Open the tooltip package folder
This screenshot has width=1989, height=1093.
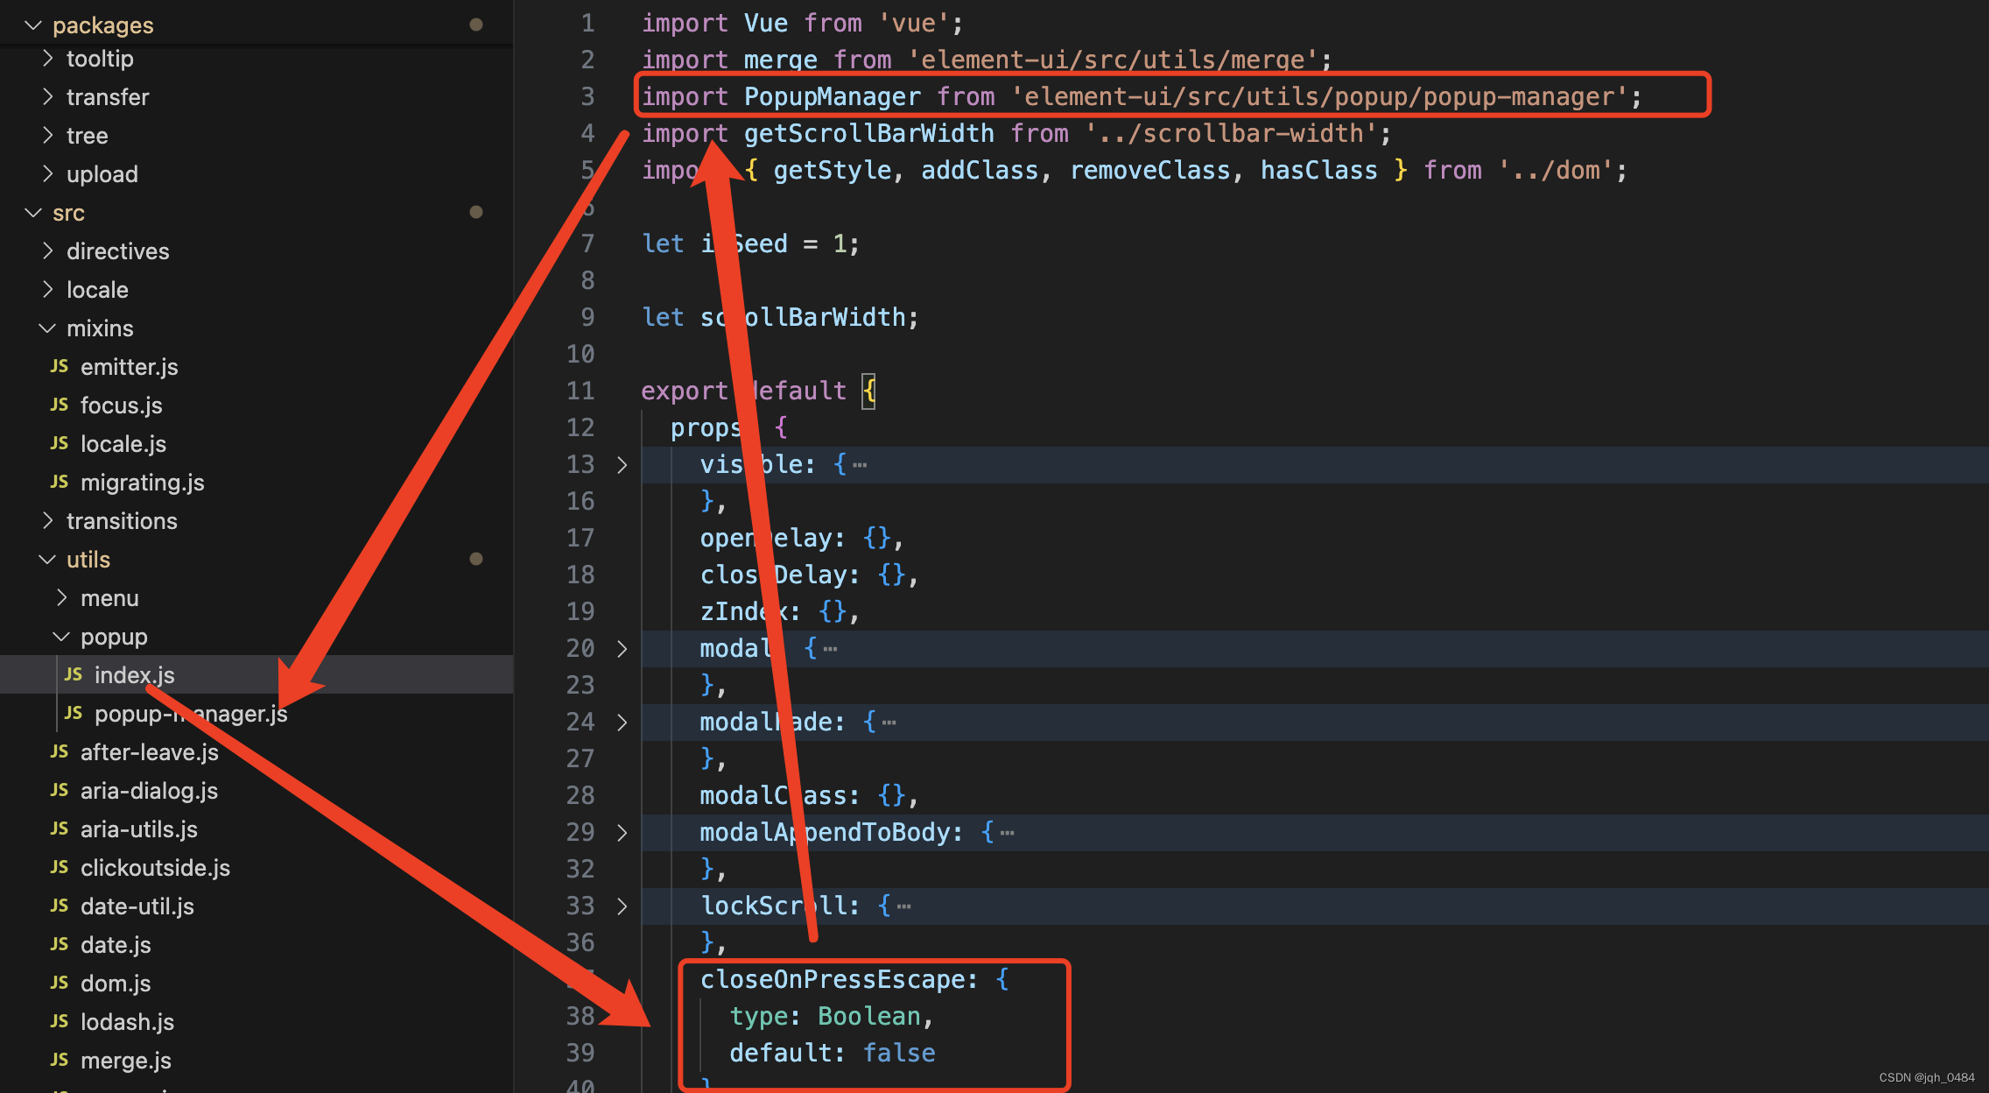100,59
